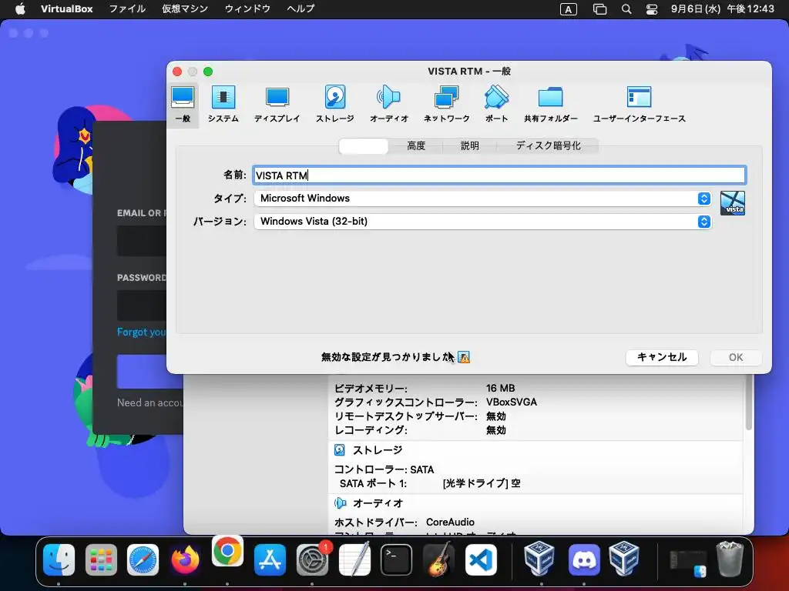Click the キャンセル button

click(662, 357)
